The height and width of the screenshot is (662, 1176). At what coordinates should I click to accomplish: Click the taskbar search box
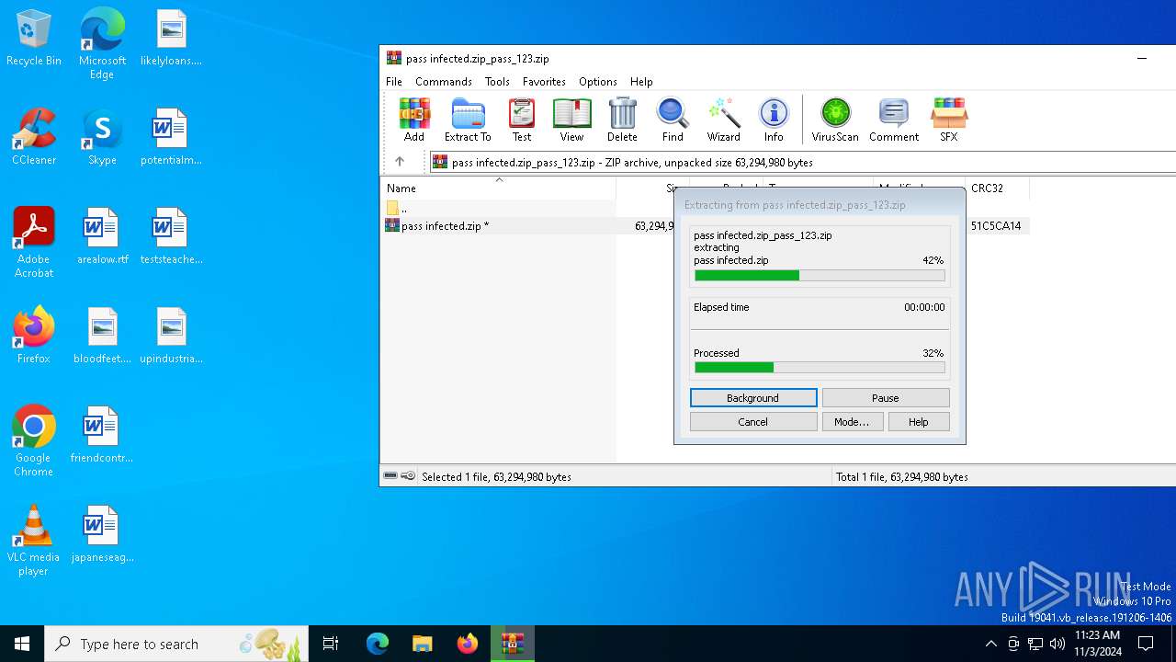[176, 644]
